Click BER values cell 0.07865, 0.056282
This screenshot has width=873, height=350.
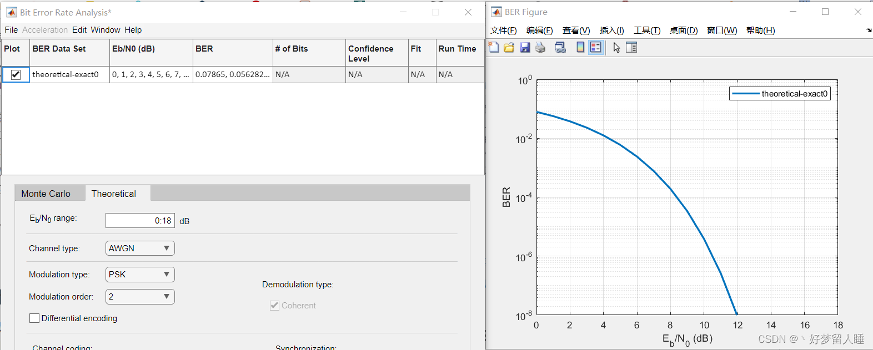tap(233, 74)
